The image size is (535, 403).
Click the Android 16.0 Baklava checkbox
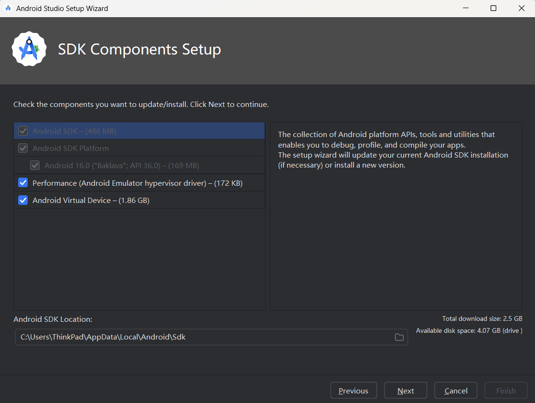tap(35, 165)
